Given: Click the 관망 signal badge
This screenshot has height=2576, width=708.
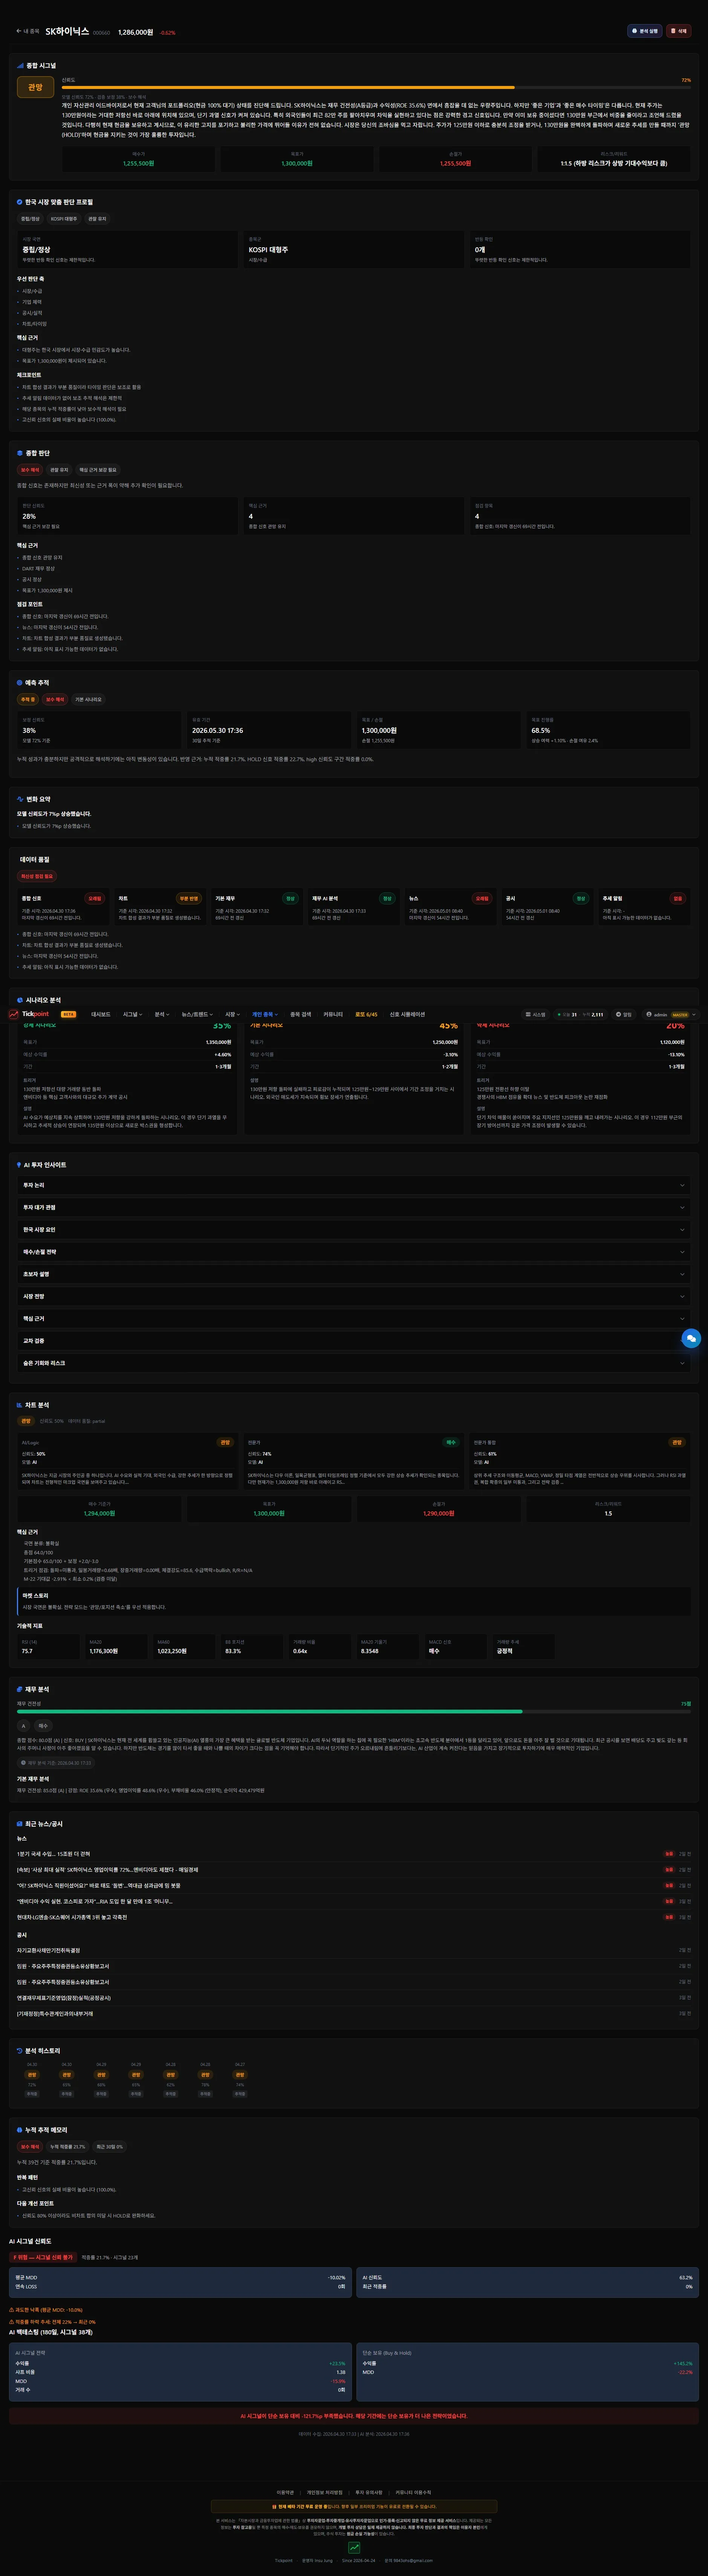Looking at the screenshot, I should 35,88.
